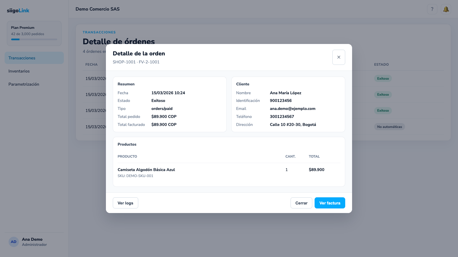Open the notifications bell icon
This screenshot has height=257, width=458.
point(446,9)
